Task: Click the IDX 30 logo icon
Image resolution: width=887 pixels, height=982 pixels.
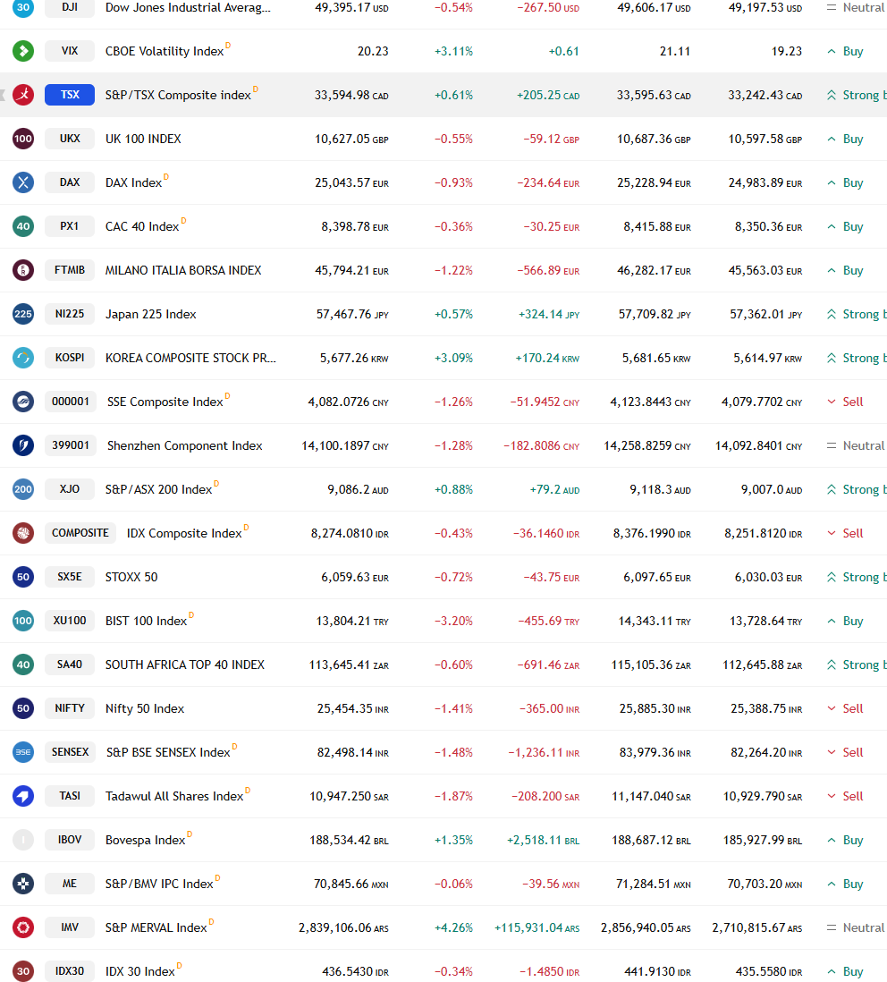Action: (23, 971)
